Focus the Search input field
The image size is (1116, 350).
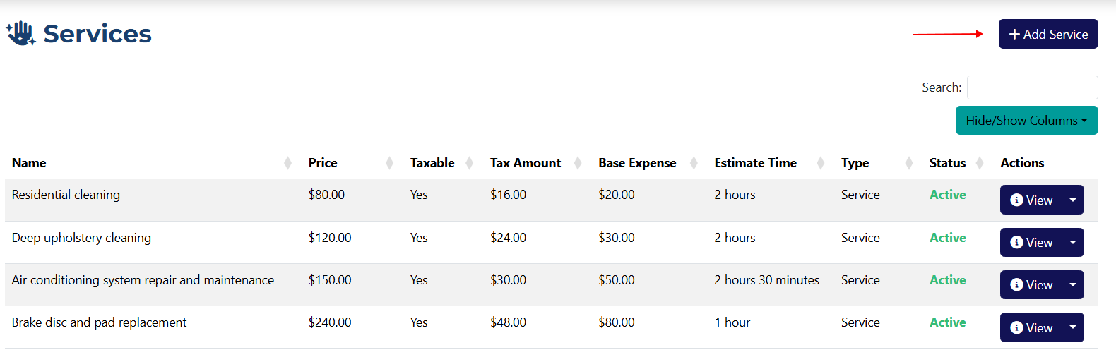[1032, 87]
